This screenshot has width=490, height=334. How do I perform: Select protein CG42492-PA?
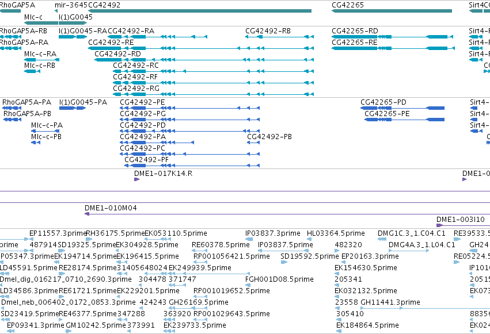point(157,143)
